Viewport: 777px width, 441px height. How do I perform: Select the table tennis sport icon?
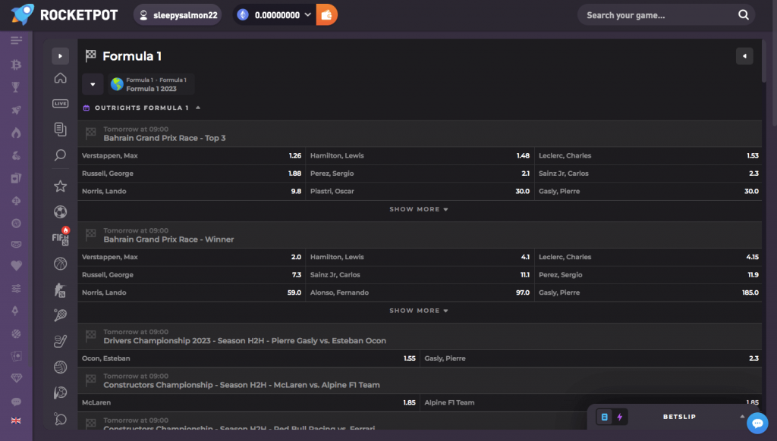61,419
